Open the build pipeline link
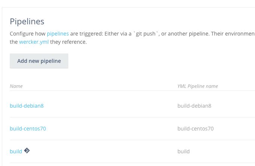The width and height of the screenshot is (255, 166). 16,151
